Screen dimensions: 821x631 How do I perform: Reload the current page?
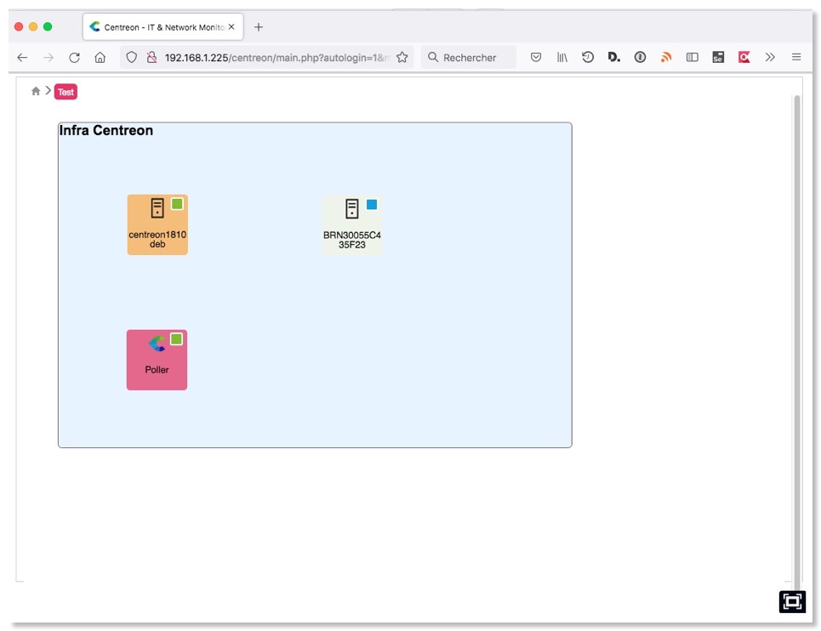click(74, 57)
